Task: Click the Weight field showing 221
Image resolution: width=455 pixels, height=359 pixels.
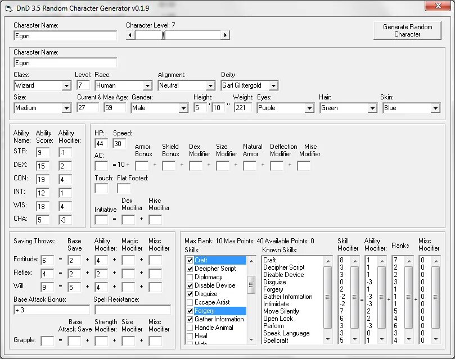Action: (243, 108)
